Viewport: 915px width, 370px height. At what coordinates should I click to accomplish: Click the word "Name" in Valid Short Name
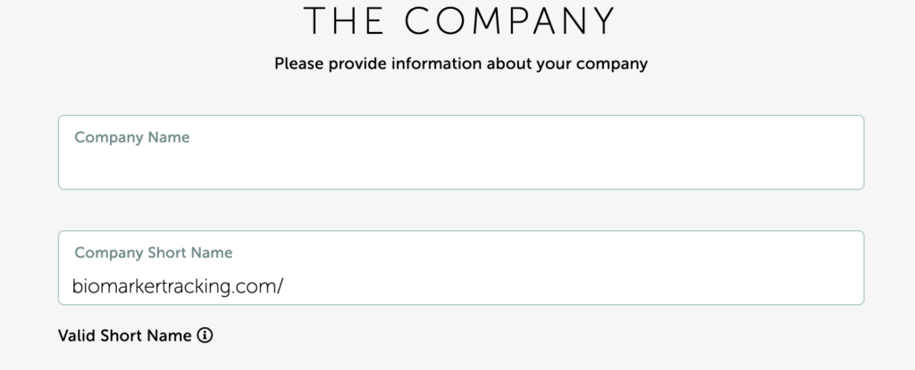tap(172, 336)
